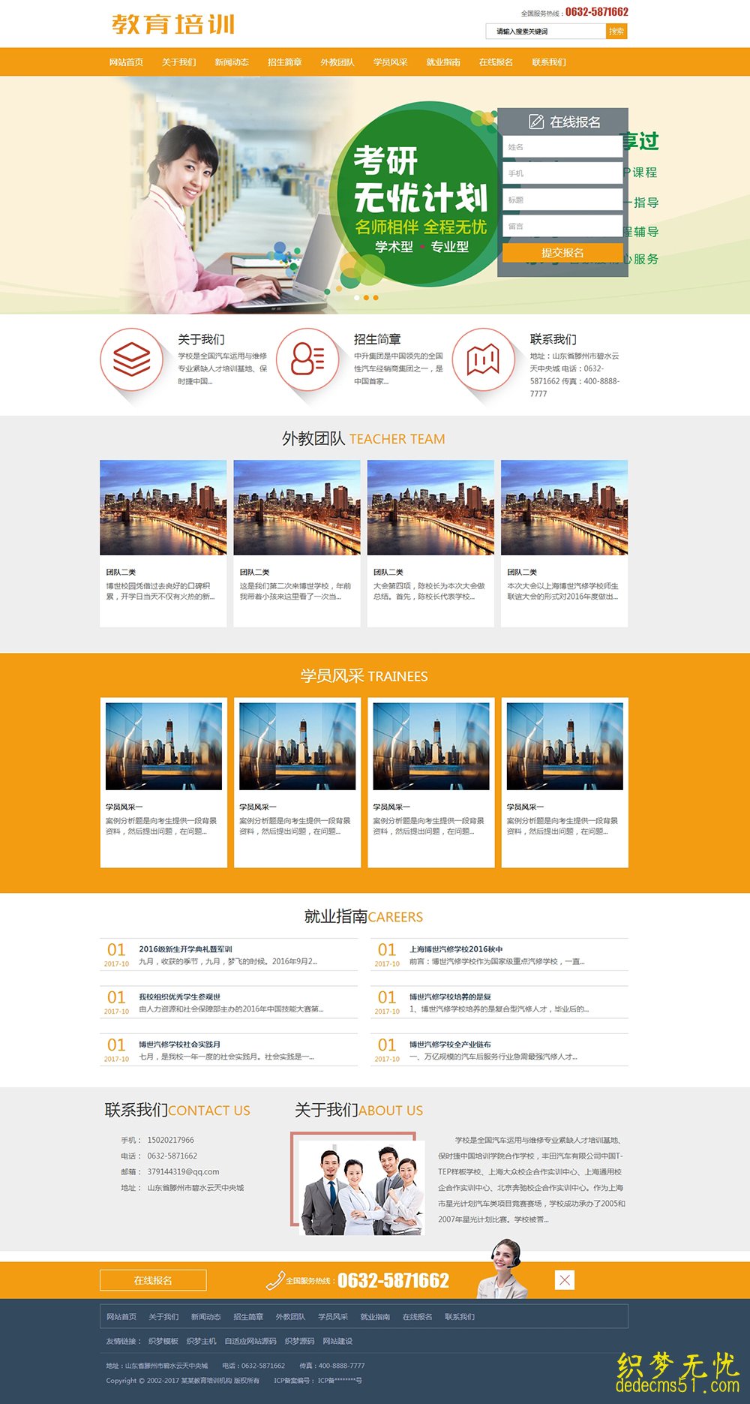Open 招生简章 in the top navigation bar
The width and height of the screenshot is (750, 1404).
pyautogui.click(x=284, y=62)
